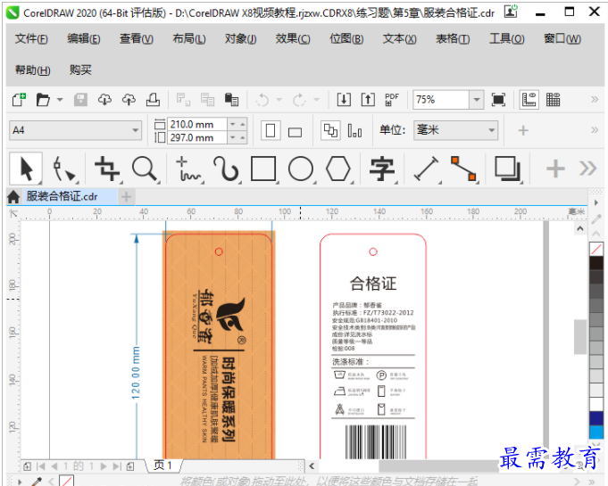Select the Text tool 字
This screenshot has height=486, width=608.
pos(382,169)
